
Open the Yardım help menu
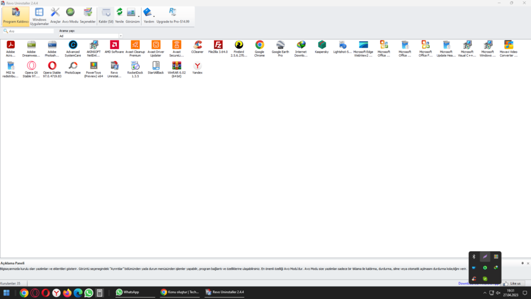(149, 17)
